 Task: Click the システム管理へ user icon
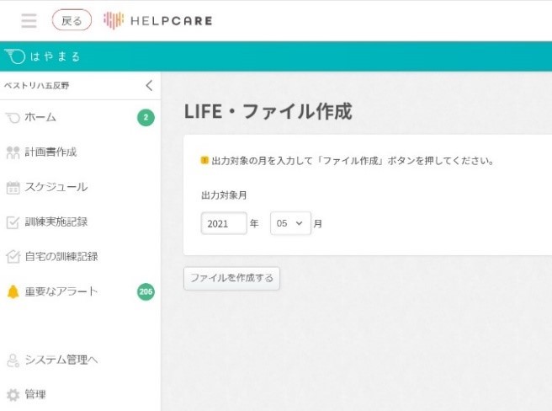[x=13, y=360]
